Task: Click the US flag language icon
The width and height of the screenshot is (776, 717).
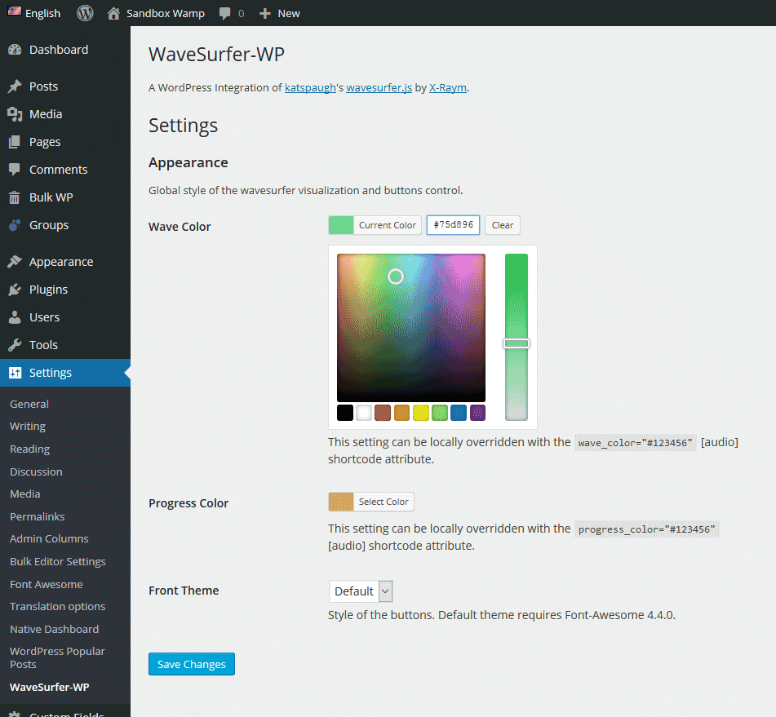Action: point(15,11)
